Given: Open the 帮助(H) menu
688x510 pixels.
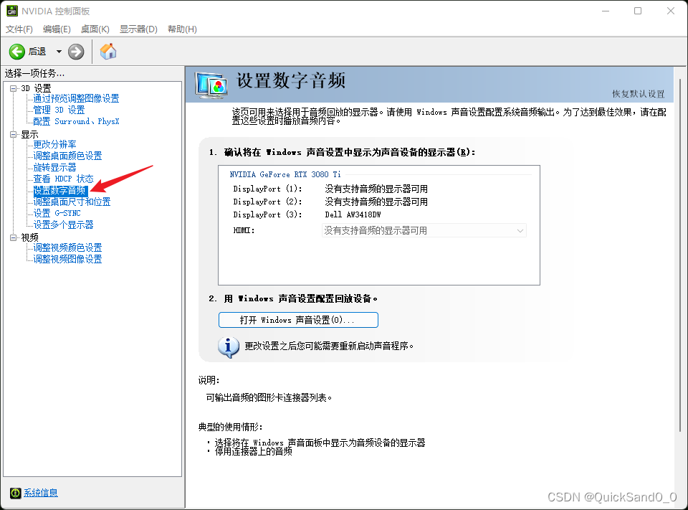Looking at the screenshot, I should 182,29.
